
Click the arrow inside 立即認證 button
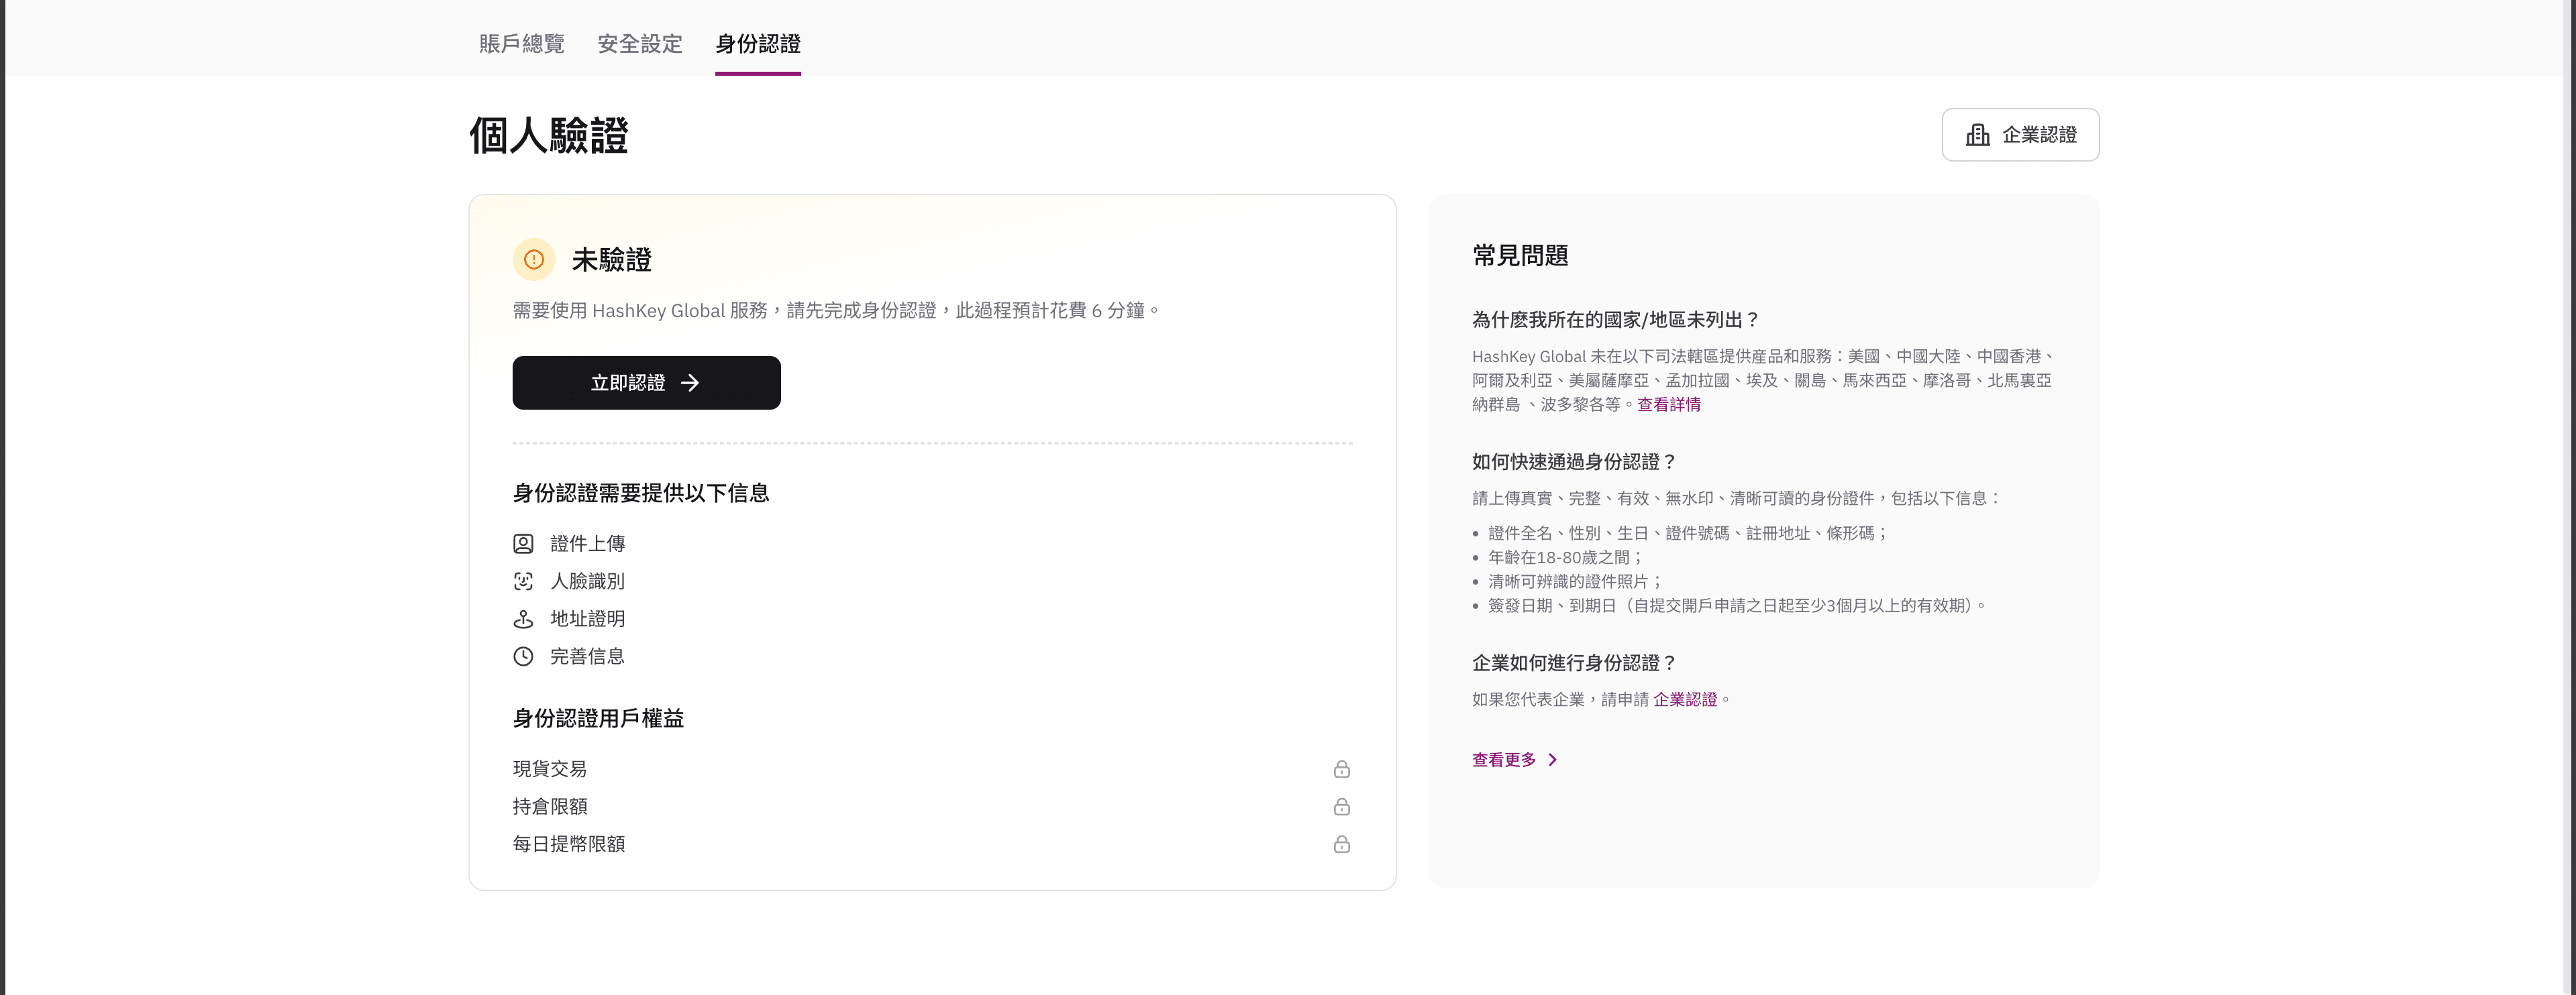click(690, 383)
